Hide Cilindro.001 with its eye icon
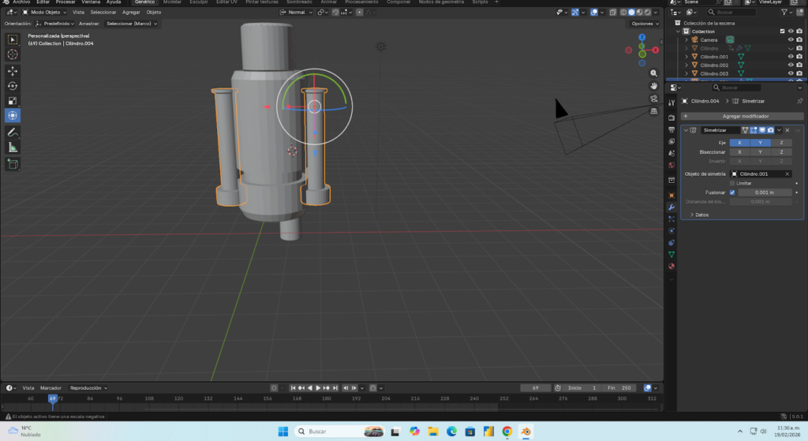808x441 pixels. [x=790, y=57]
